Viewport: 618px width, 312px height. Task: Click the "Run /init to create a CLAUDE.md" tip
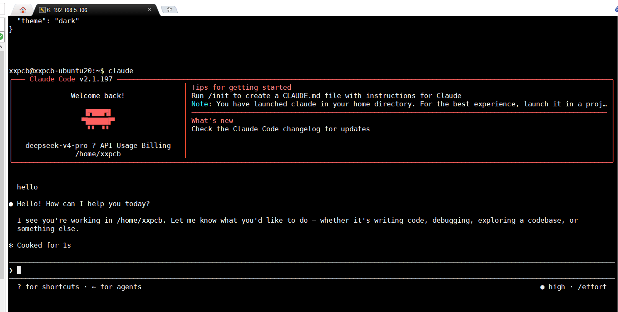326,96
